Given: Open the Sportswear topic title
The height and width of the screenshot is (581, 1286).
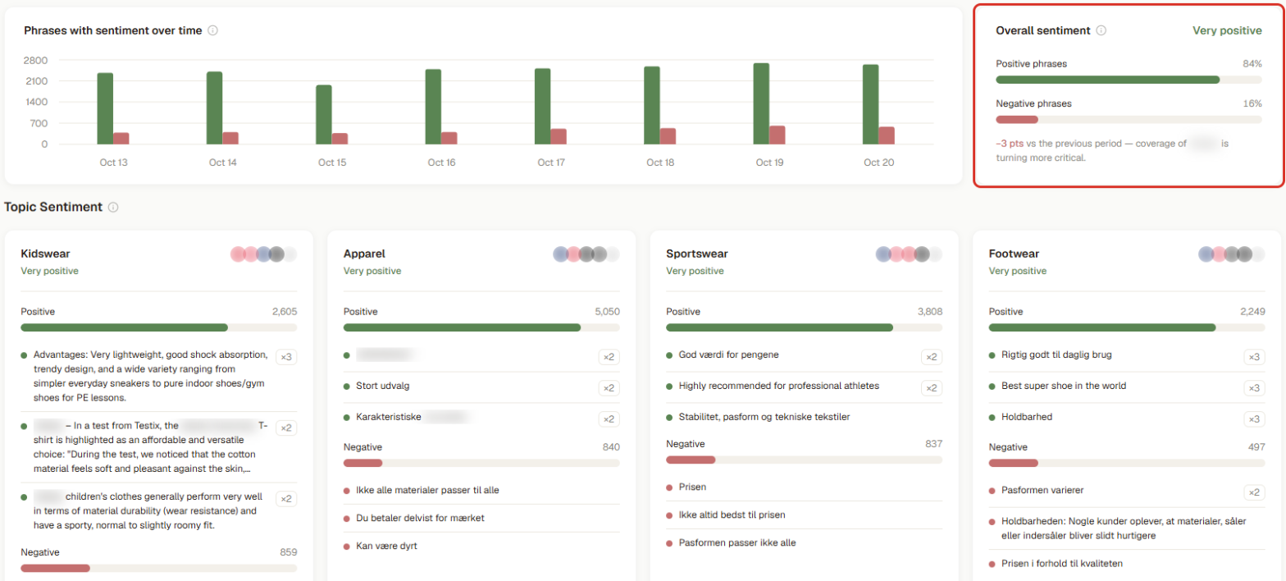Looking at the screenshot, I should coord(696,254).
